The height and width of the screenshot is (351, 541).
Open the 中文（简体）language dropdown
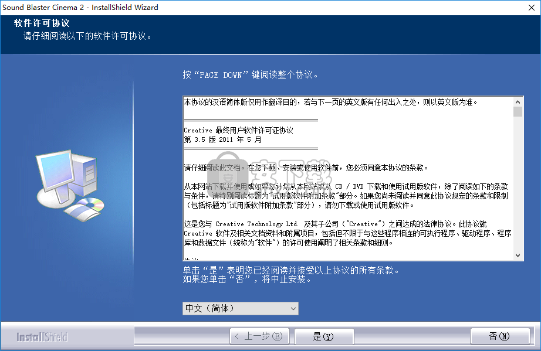point(240,308)
